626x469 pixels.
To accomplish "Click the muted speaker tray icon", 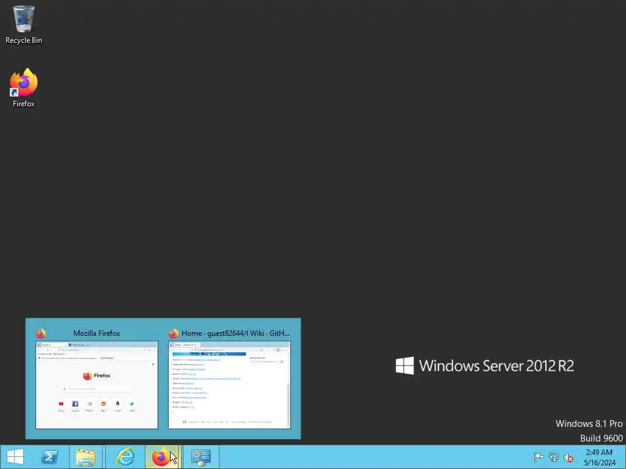I will pos(568,457).
